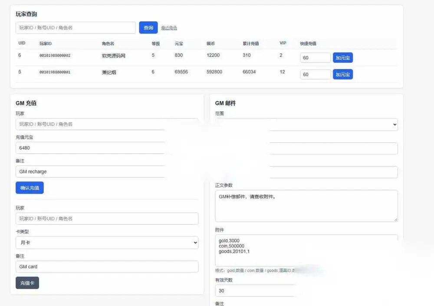Focus the card recharge player field
The image size is (434, 306).
[107, 218]
